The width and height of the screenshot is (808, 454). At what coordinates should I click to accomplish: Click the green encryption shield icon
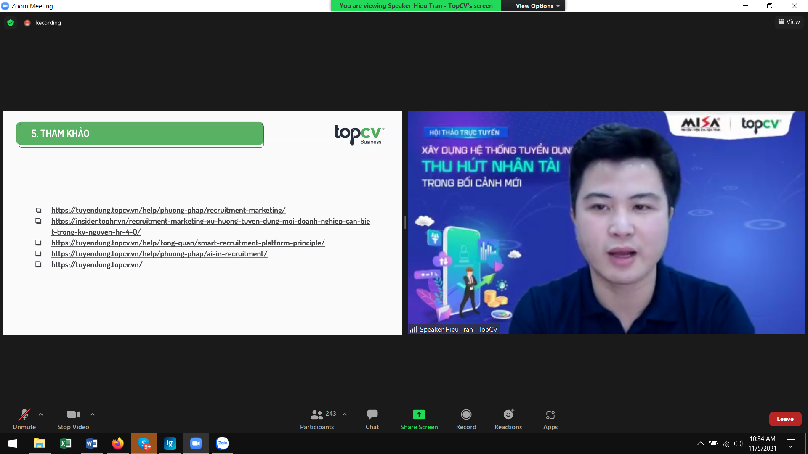[11, 23]
